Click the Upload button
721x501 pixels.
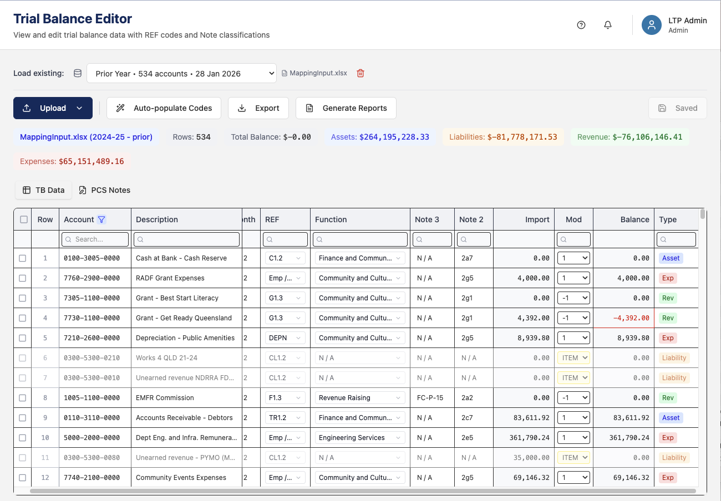click(53, 108)
